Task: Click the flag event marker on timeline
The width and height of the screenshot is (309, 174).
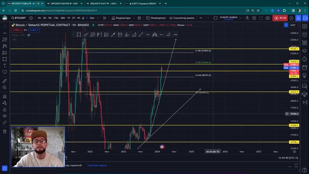Action: pos(162,146)
